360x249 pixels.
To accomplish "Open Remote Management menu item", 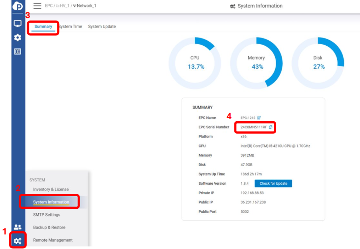I will (x=53, y=240).
